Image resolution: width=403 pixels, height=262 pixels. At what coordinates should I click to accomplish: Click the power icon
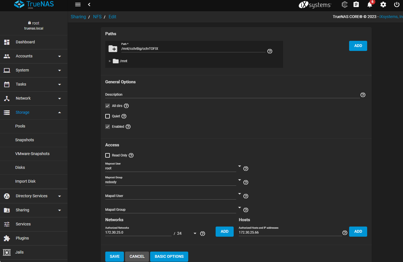click(x=397, y=5)
